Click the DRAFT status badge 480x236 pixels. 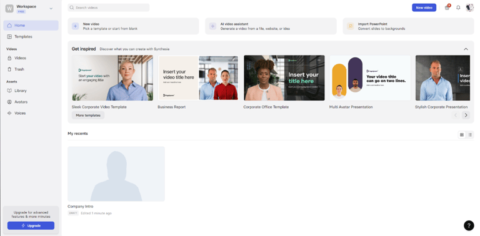point(73,213)
